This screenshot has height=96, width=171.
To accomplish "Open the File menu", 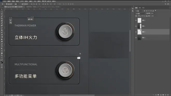I will tap(5, 1).
